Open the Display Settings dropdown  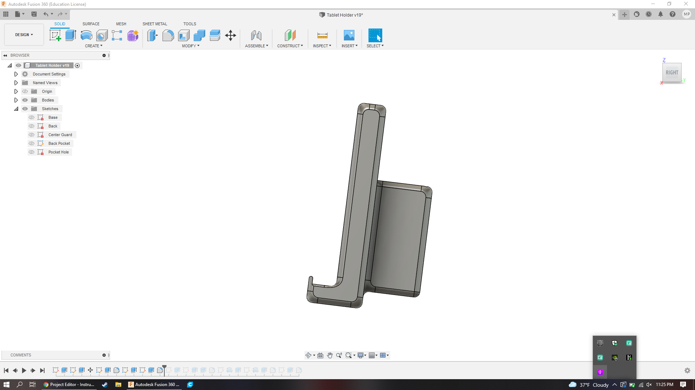click(x=361, y=355)
